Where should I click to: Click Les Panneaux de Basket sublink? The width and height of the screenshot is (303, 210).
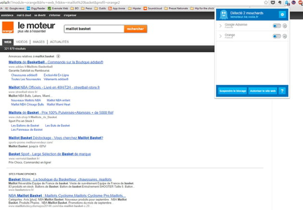(x=26, y=130)
